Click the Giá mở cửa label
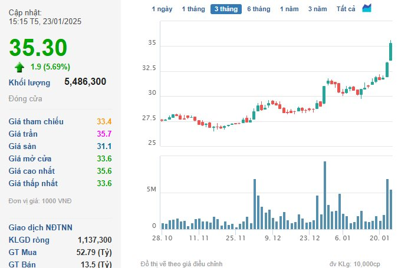The width and height of the screenshot is (398, 268). point(30,158)
